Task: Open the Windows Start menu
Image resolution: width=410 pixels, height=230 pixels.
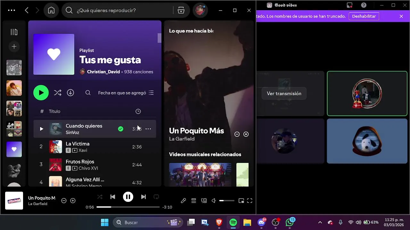Action: point(104,222)
